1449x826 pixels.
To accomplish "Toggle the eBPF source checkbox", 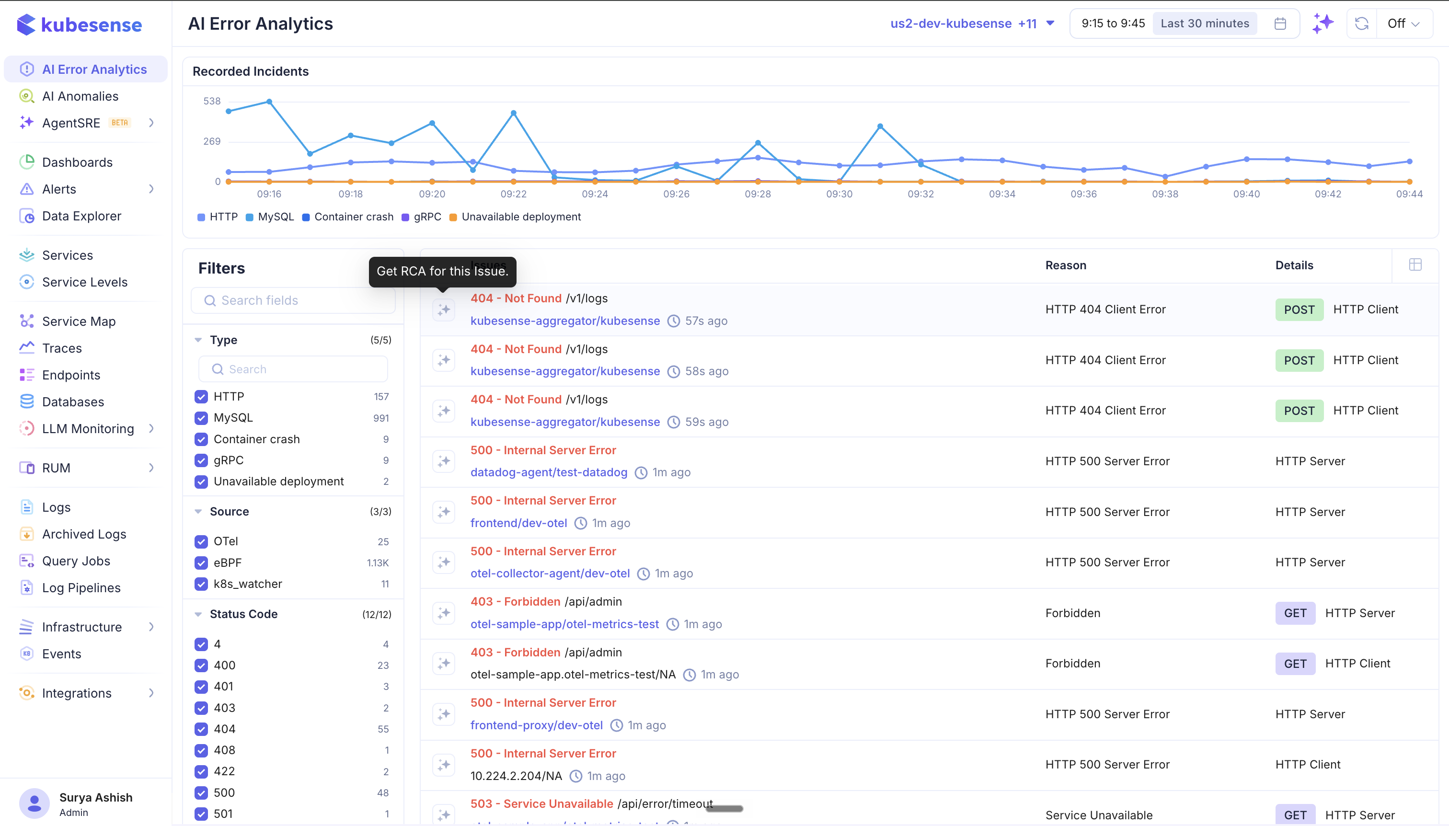I will (201, 563).
